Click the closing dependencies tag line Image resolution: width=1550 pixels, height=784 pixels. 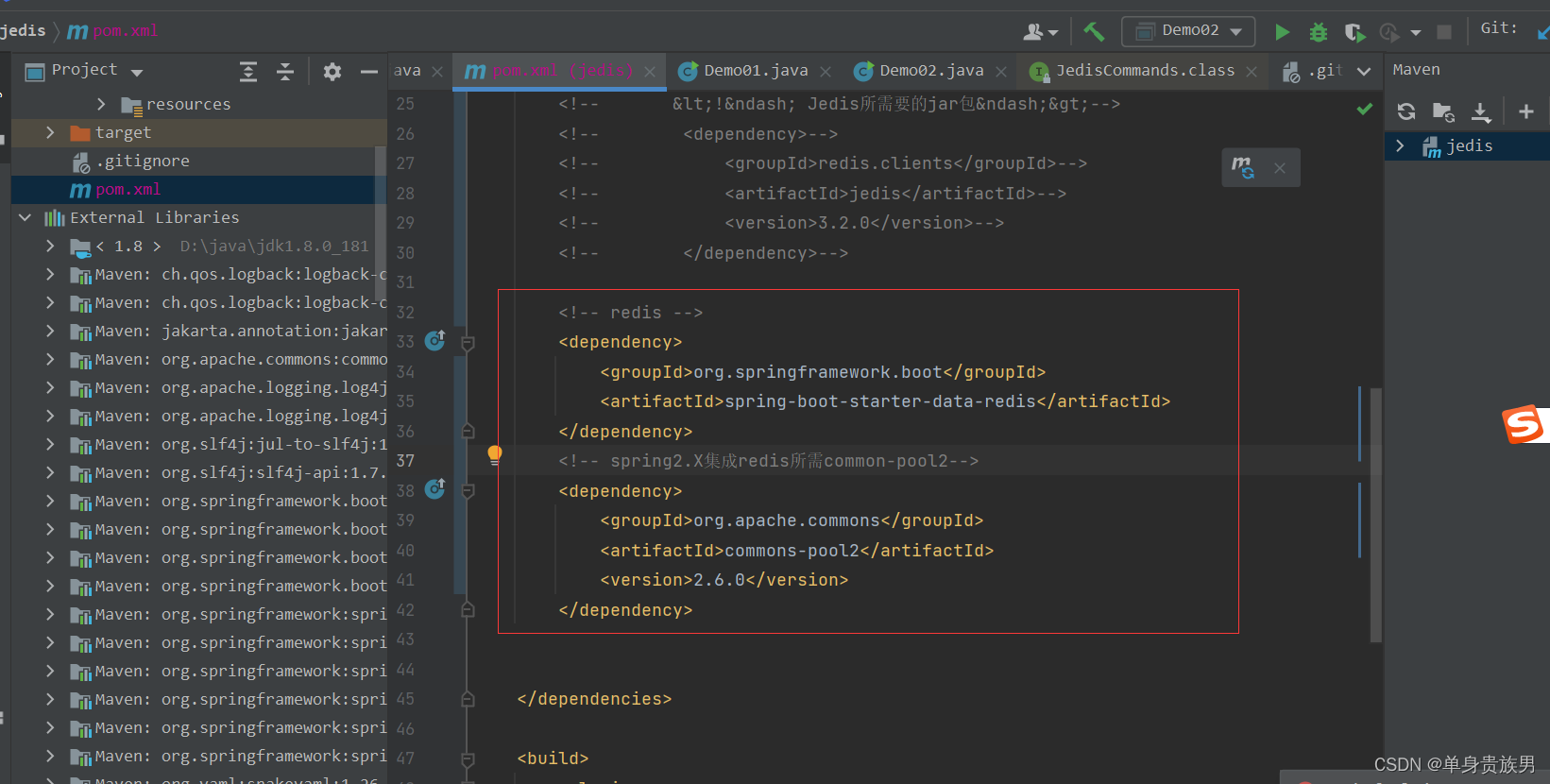[595, 699]
